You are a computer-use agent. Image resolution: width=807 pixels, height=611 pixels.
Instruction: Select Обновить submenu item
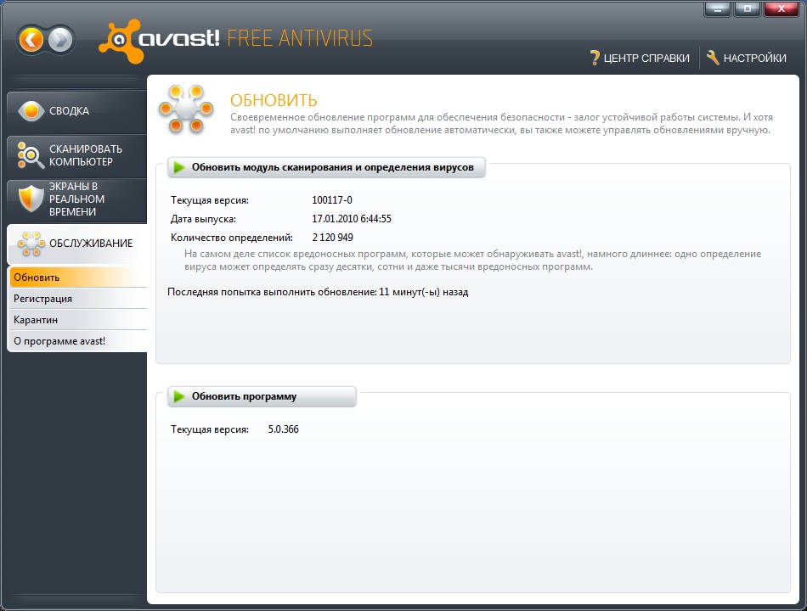pyautogui.click(x=78, y=277)
